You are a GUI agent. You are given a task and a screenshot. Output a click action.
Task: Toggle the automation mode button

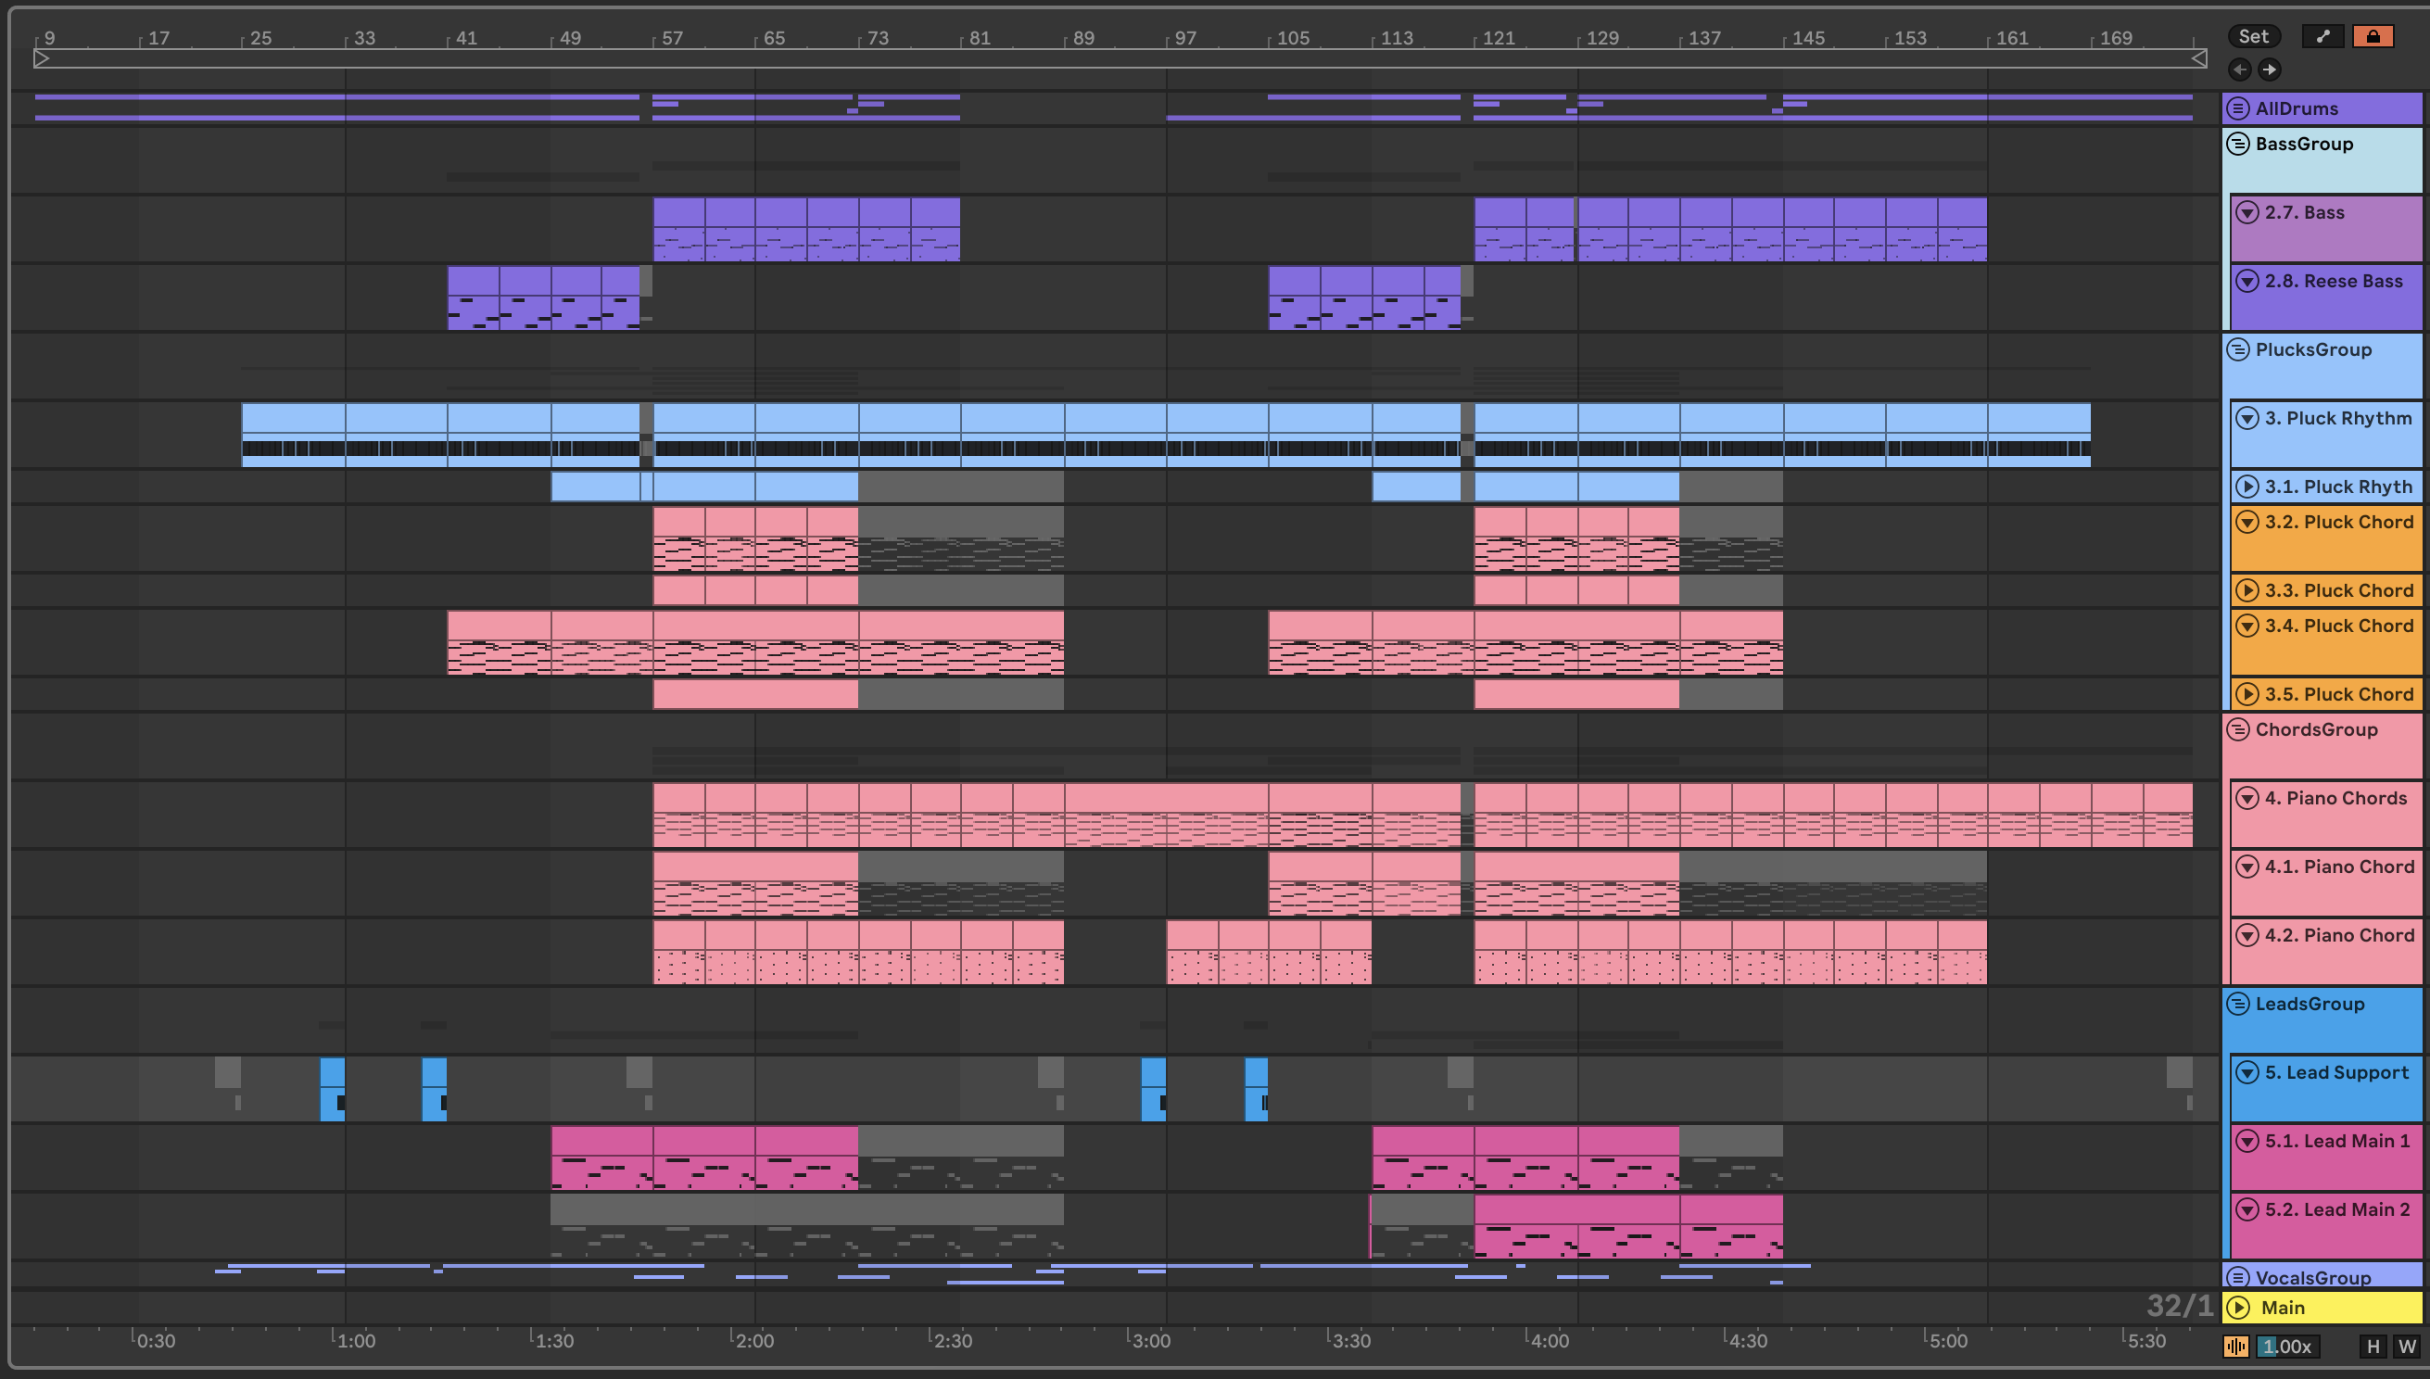point(2323,36)
